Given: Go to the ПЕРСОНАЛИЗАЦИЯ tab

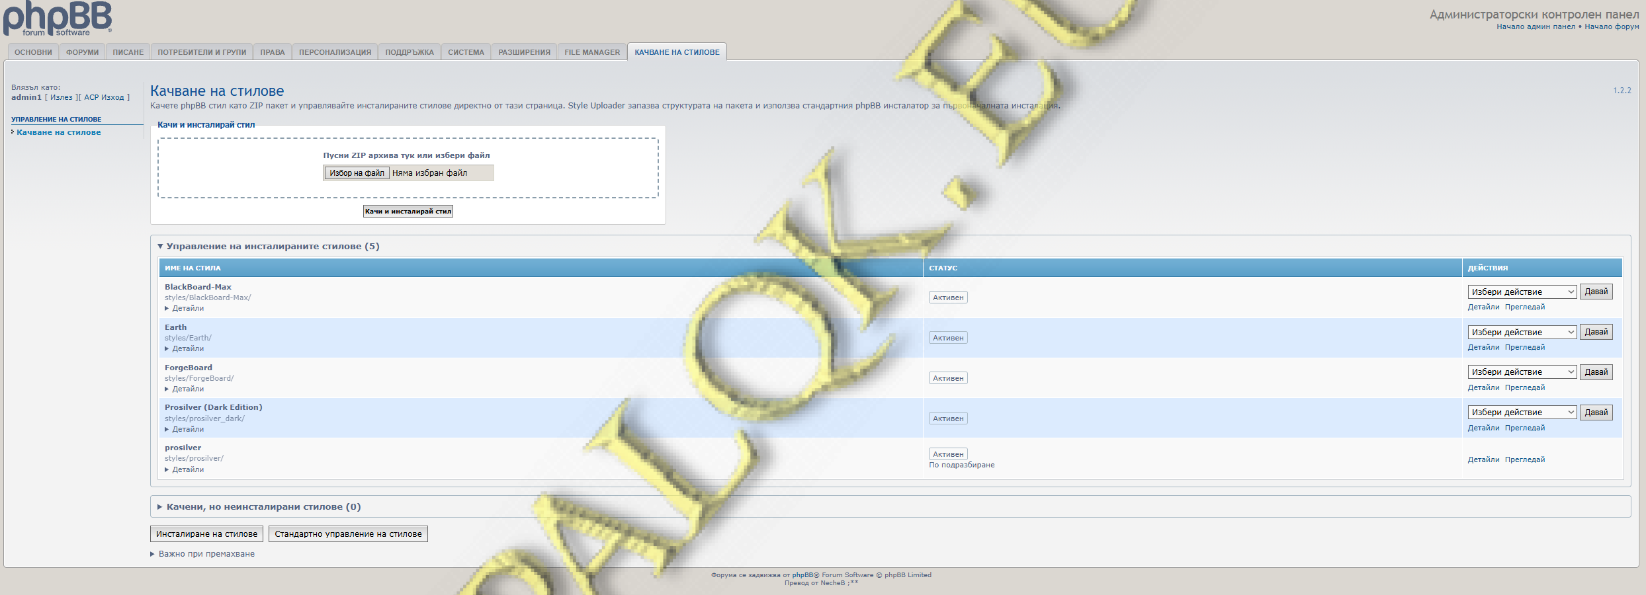Looking at the screenshot, I should [335, 52].
